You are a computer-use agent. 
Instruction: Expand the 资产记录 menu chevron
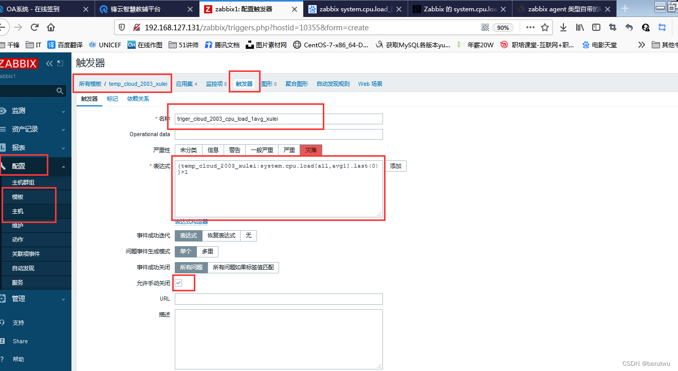(63, 129)
